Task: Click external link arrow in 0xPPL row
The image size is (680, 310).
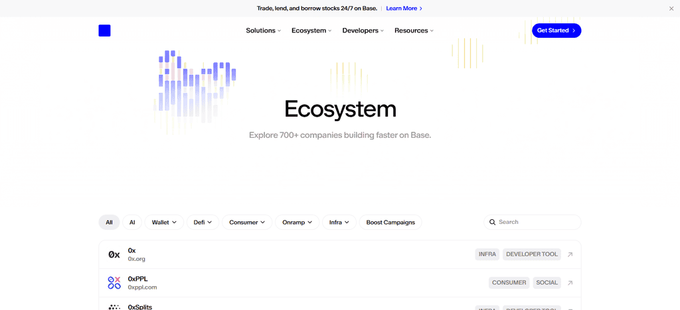Action: (570, 283)
